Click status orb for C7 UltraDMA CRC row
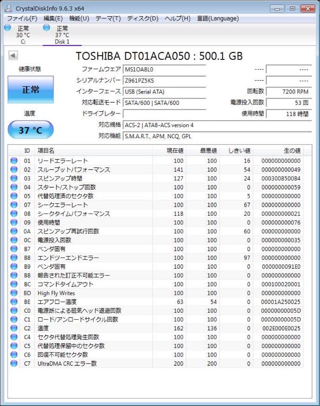 pos(14,363)
